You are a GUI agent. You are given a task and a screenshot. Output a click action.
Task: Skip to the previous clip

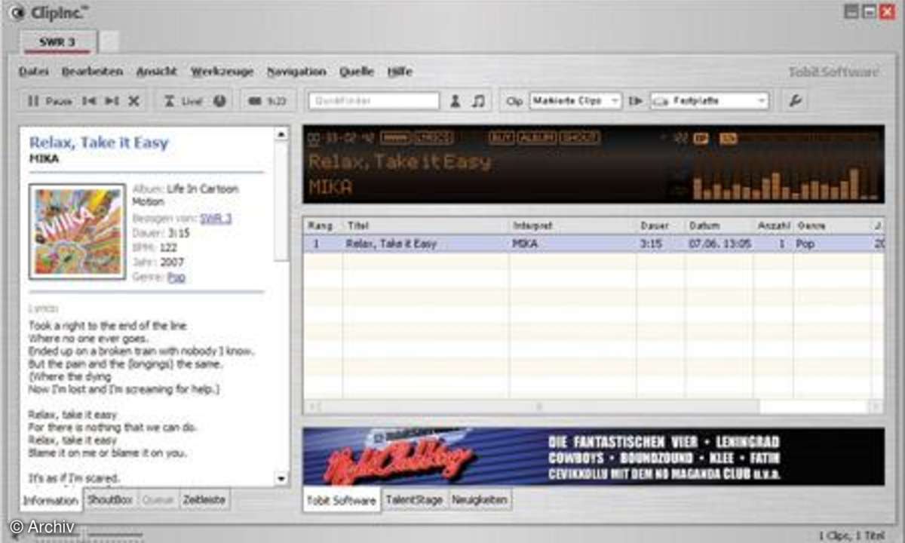coord(89,101)
